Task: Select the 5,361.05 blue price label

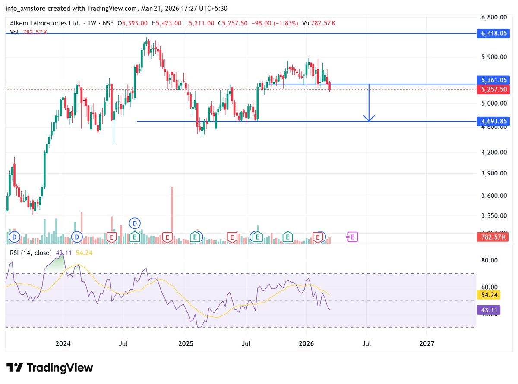Action: click(x=493, y=80)
